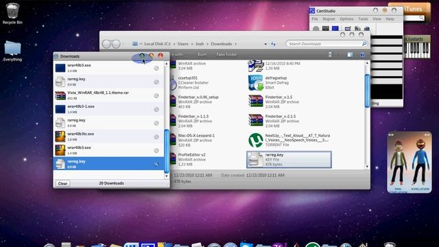Select wrar40b3tc.exe download row
This screenshot has width=439, height=247.
click(108, 137)
